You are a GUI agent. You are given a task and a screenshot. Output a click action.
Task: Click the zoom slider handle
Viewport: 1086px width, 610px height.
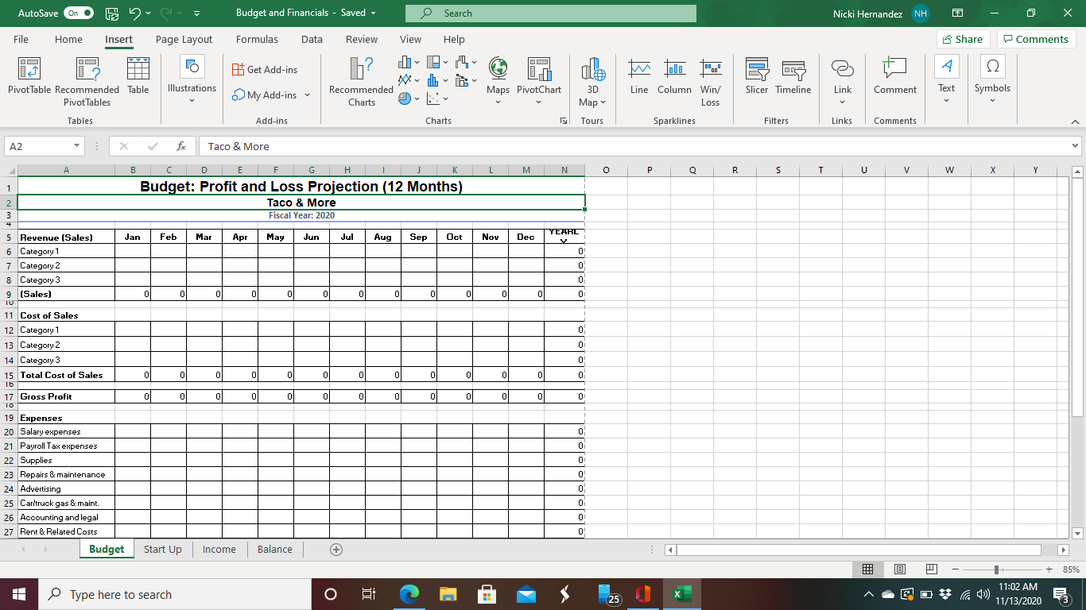pos(996,569)
